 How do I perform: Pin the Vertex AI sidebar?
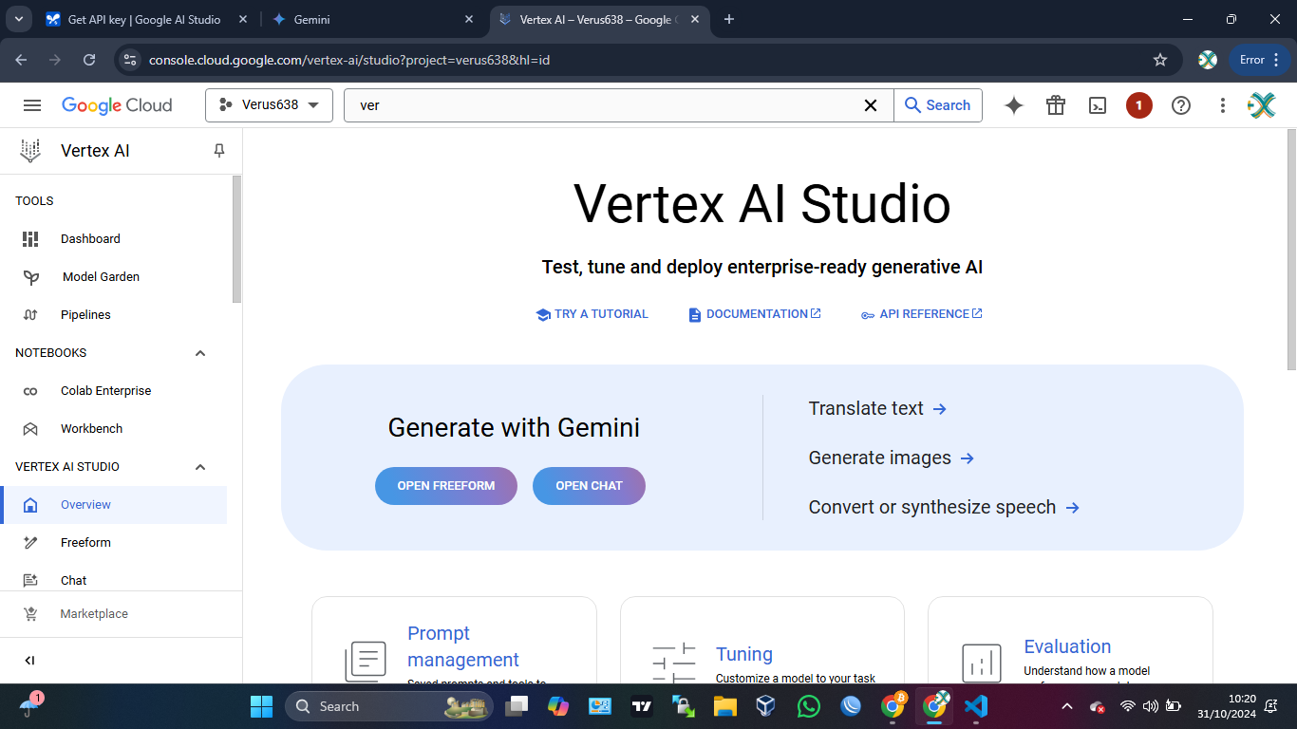[219, 151]
